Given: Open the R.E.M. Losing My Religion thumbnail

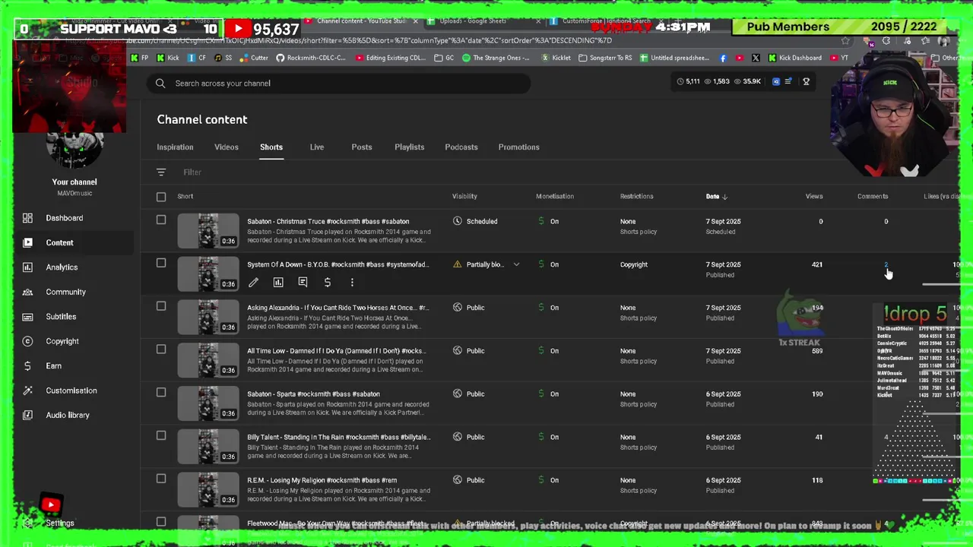Looking at the screenshot, I should pos(208,490).
